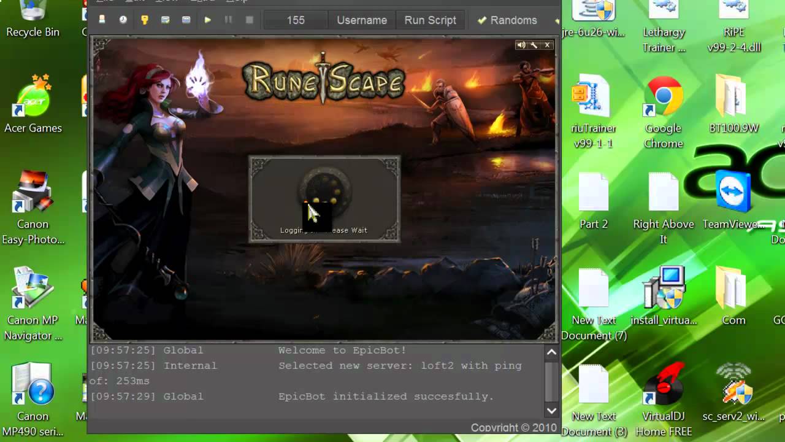Select the jre-6u26 installer icon

[594, 20]
